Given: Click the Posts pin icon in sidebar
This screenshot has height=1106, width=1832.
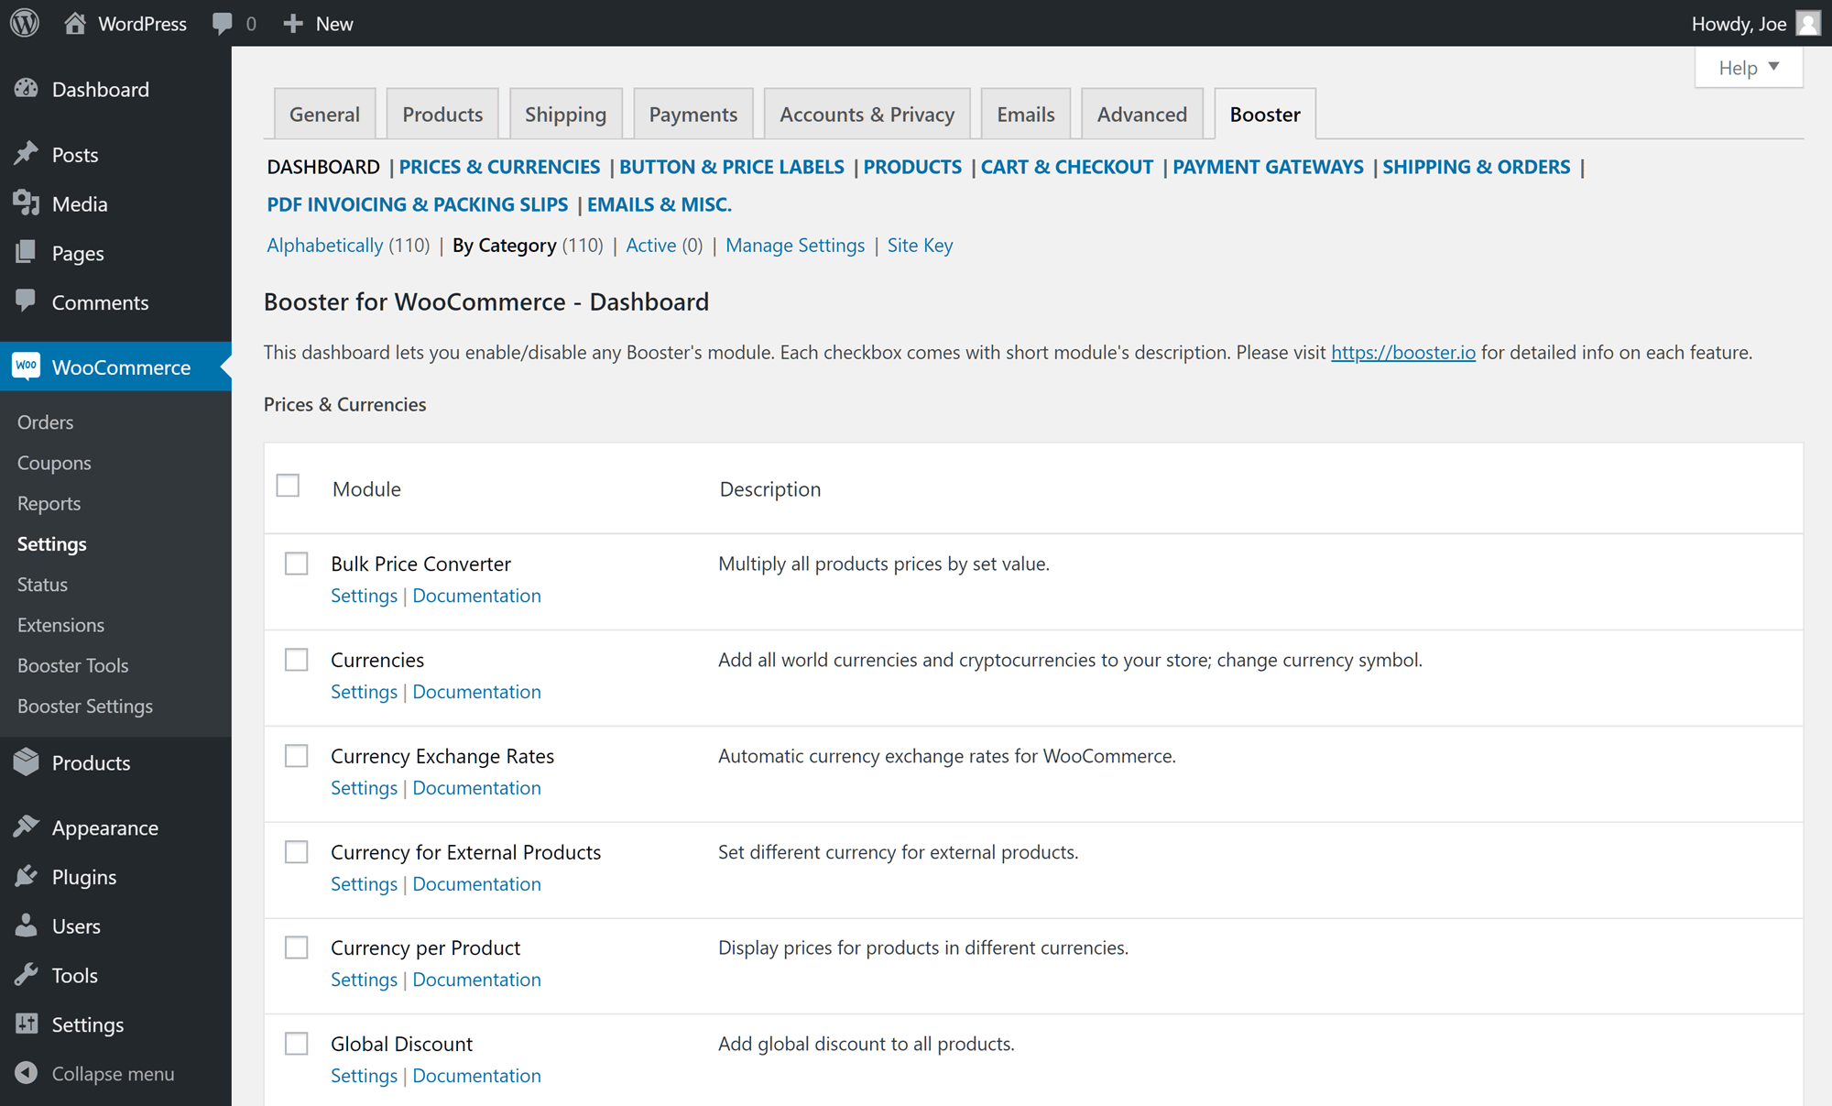Looking at the screenshot, I should point(27,154).
